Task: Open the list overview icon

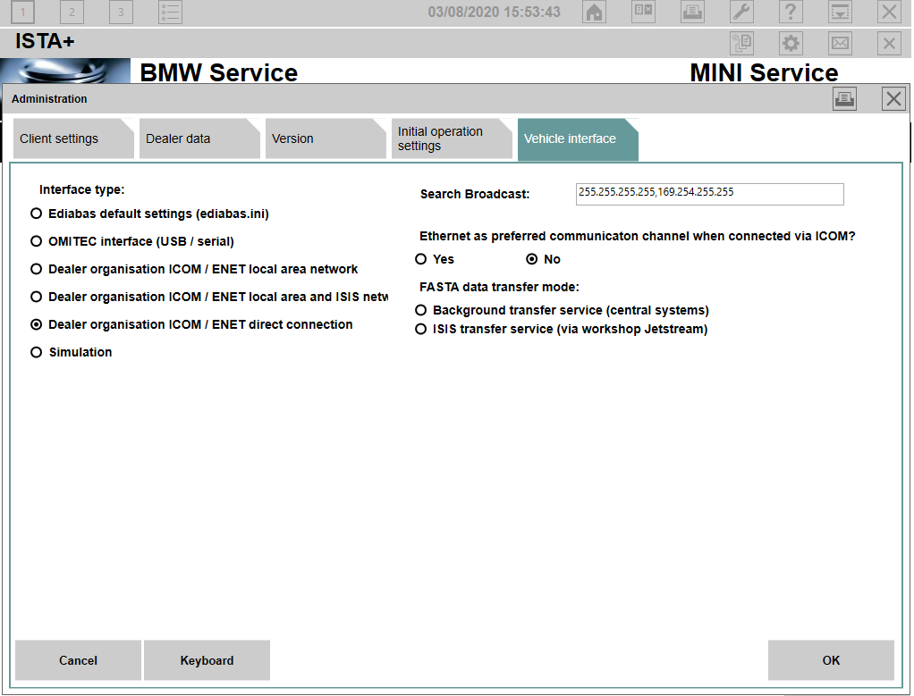Action: coord(170,12)
